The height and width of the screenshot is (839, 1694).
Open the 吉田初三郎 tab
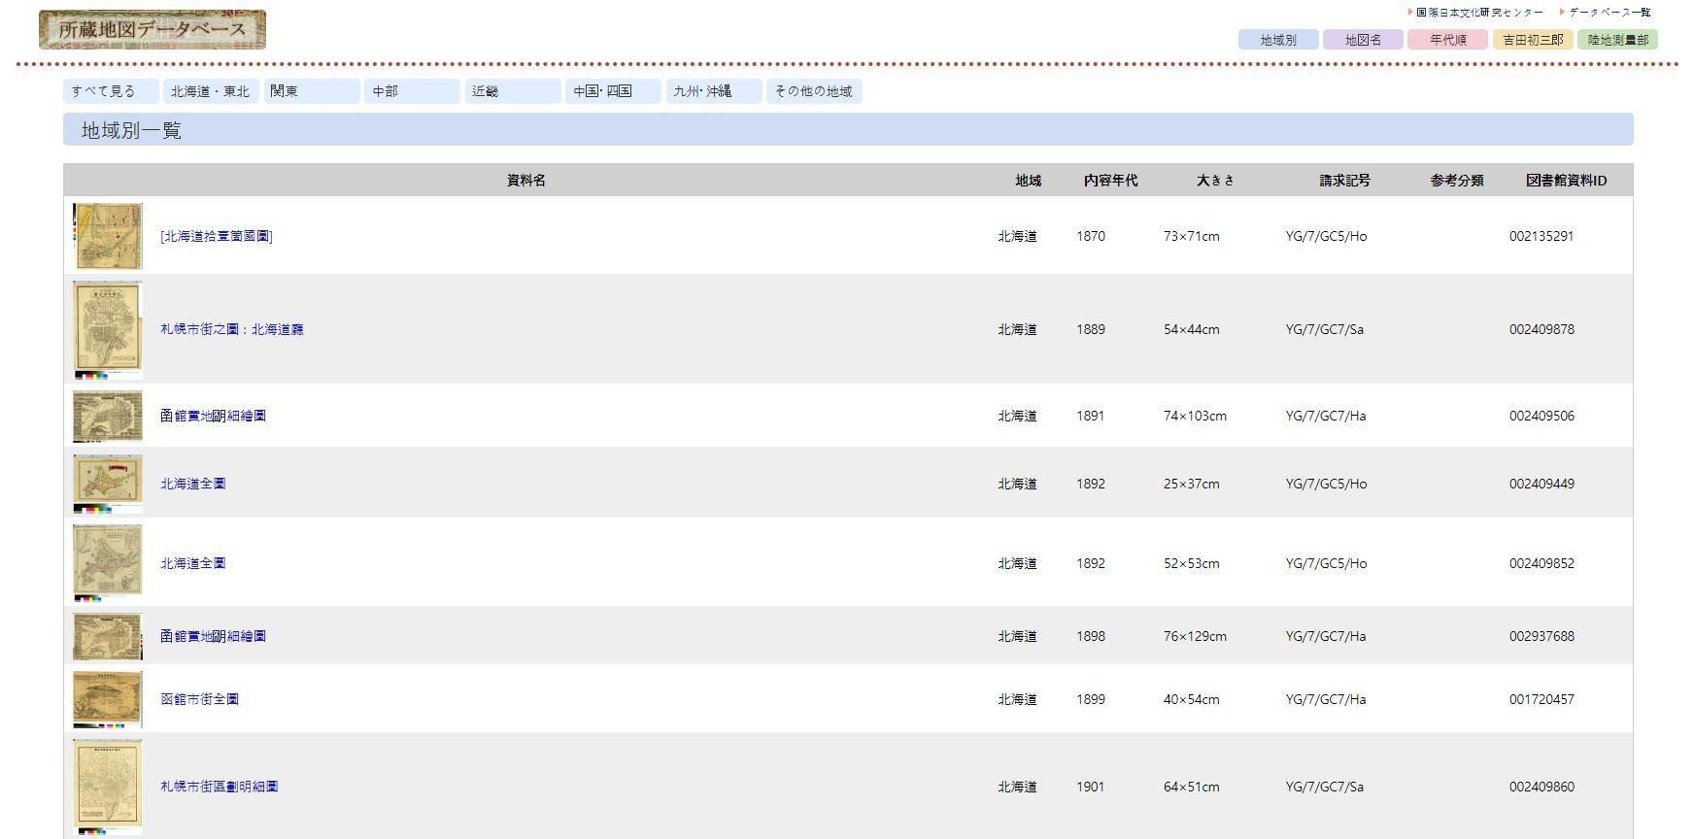(x=1532, y=40)
